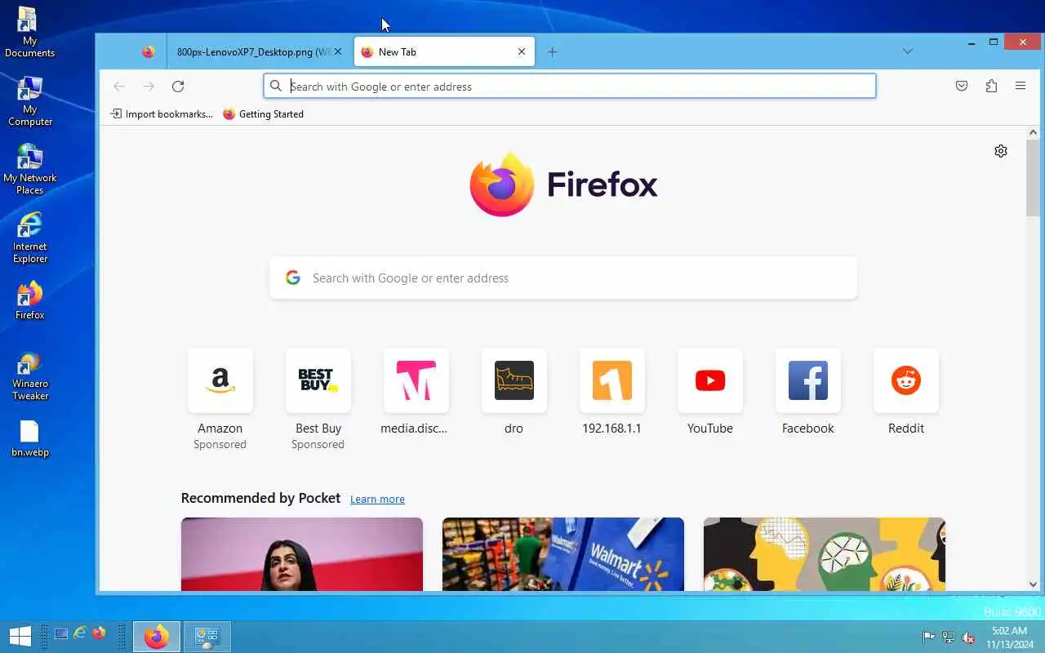Screen dimensions: 1045x653
Task: Open the Extensions puzzle-piece icon
Action: click(991, 86)
